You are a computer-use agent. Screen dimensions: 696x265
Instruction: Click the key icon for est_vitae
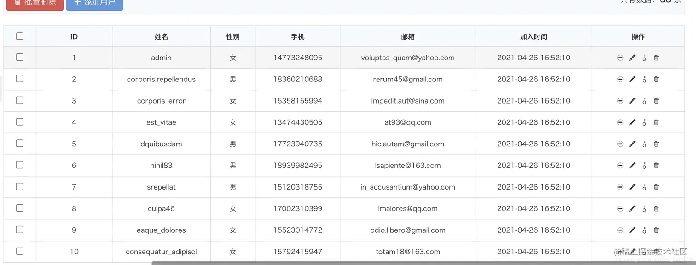[x=644, y=123]
